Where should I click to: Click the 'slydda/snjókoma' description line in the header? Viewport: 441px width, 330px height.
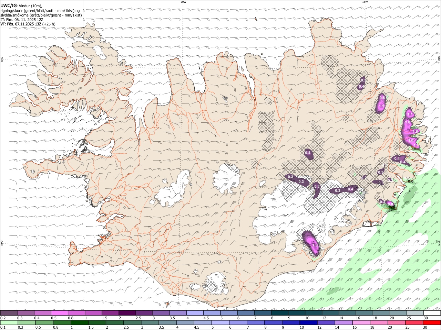[41, 15]
